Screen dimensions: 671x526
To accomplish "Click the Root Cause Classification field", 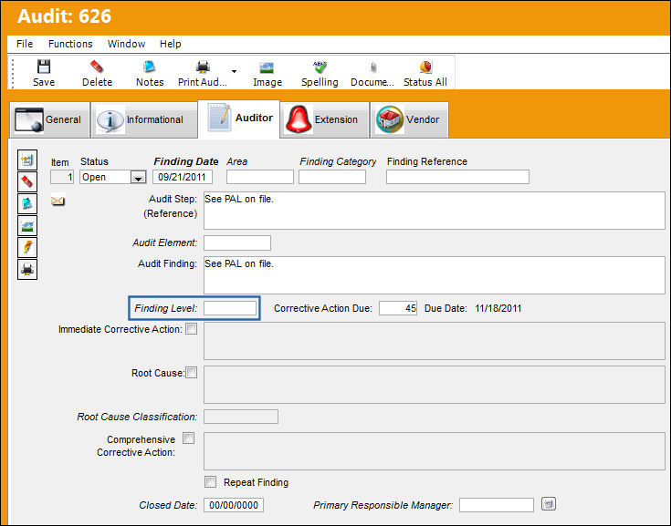I will (241, 417).
